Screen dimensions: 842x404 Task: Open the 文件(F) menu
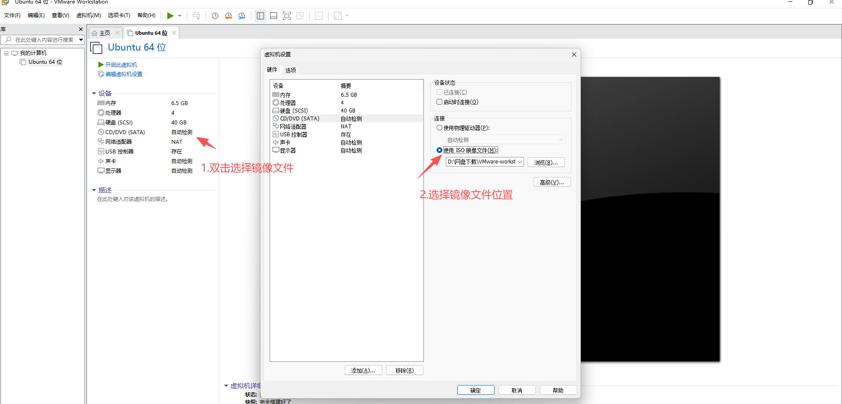[x=12, y=15]
